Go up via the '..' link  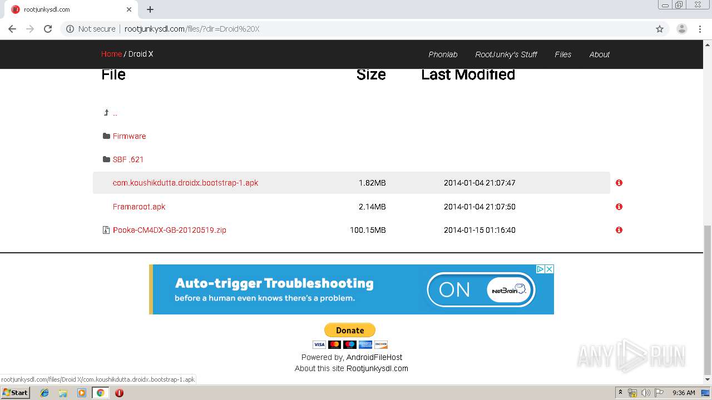tap(115, 113)
